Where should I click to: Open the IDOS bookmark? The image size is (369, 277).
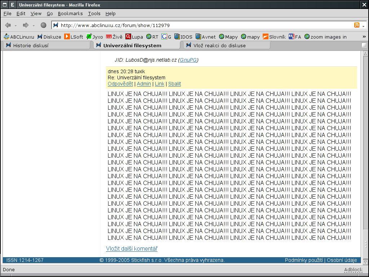(x=183, y=37)
